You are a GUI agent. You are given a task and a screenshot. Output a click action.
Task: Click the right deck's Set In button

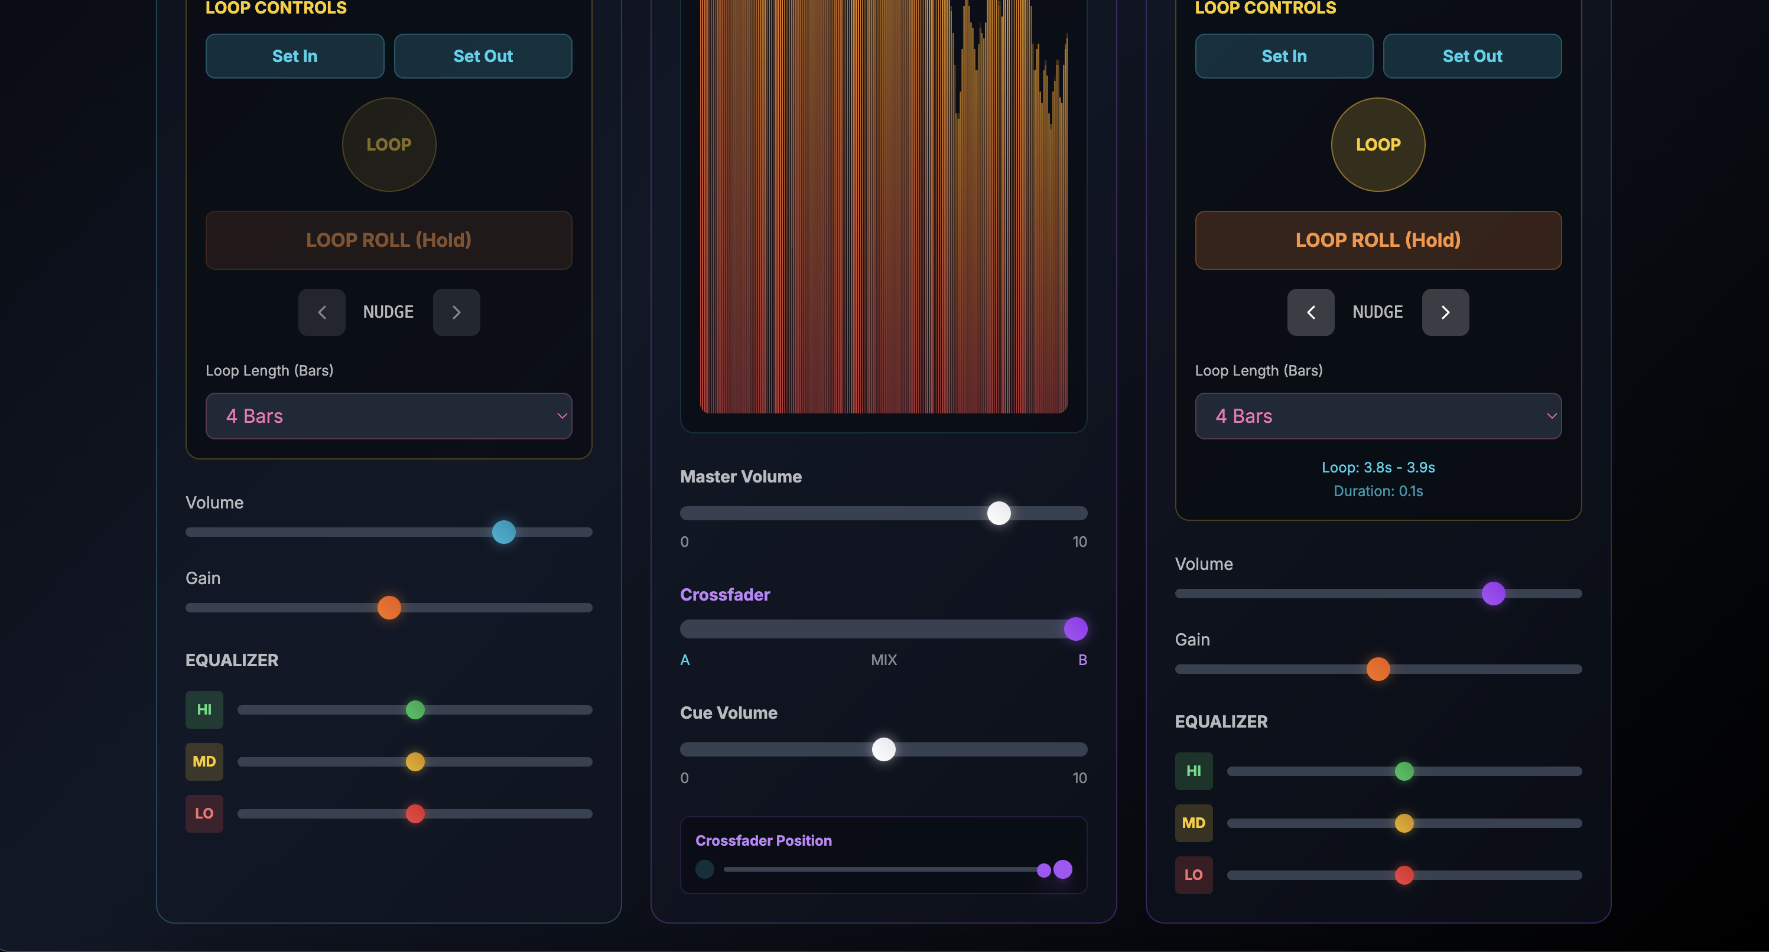click(x=1283, y=56)
